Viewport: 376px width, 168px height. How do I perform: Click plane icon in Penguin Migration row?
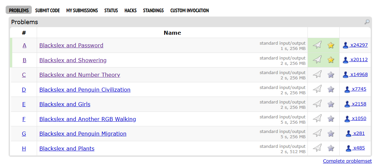[317, 134]
